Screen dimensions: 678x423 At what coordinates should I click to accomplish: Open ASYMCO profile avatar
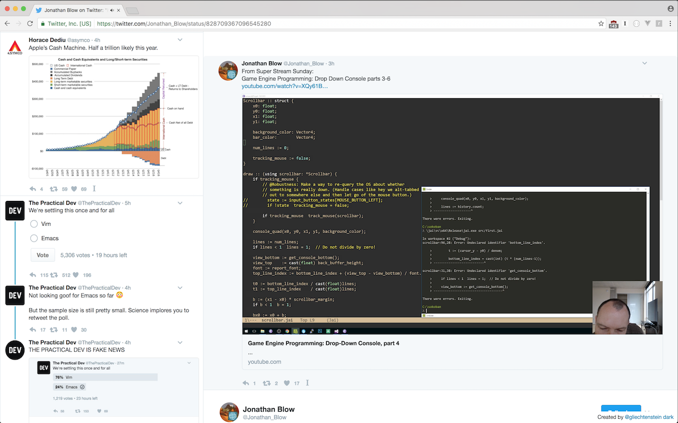[15, 48]
